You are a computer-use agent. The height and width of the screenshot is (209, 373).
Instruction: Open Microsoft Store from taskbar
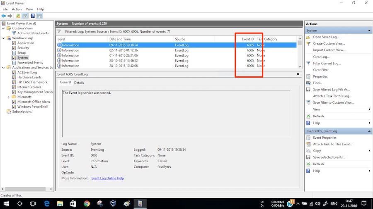pyautogui.click(x=73, y=204)
